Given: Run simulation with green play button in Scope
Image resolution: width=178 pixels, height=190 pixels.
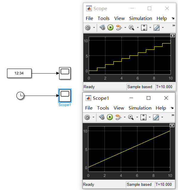Looking at the screenshot, I should [110, 27].
